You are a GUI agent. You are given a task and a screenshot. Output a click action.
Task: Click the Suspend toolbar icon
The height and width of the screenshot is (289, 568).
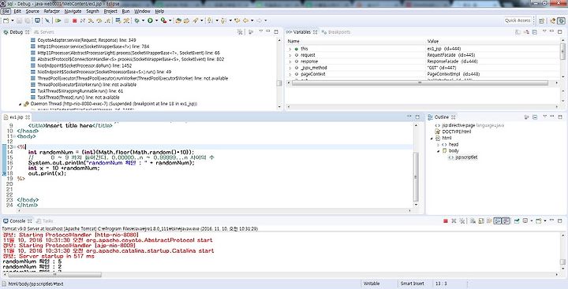coord(66,20)
